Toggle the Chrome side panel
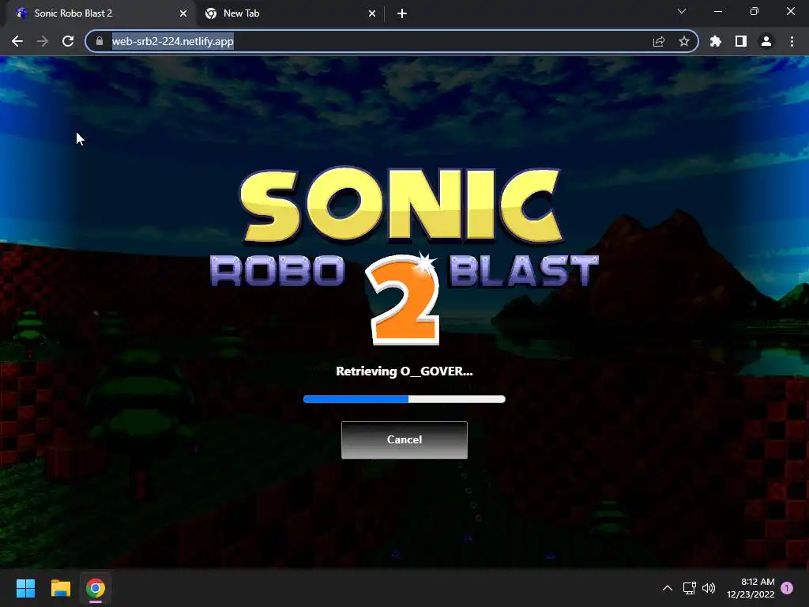This screenshot has width=809, height=607. click(741, 41)
